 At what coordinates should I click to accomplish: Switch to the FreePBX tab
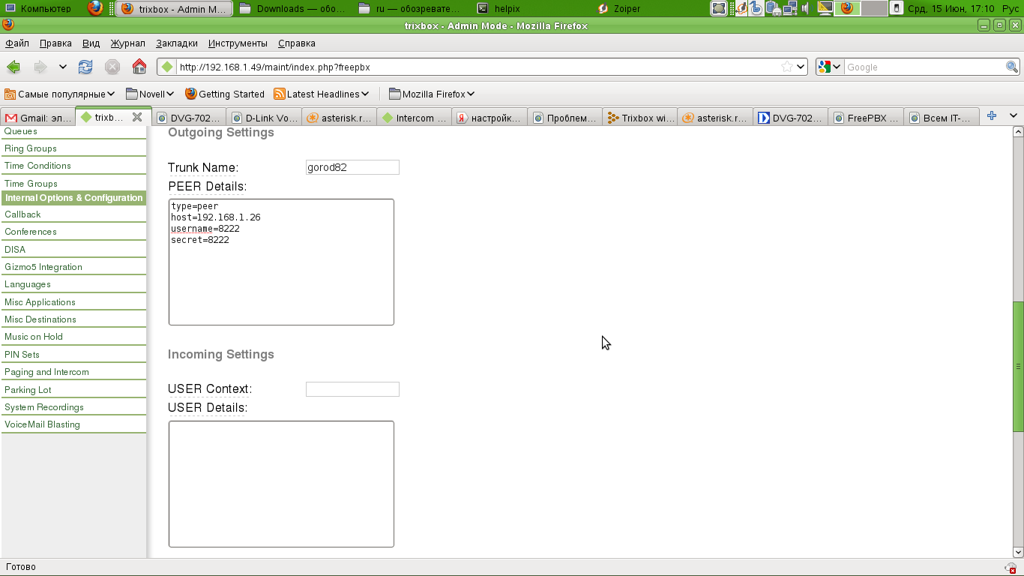pyautogui.click(x=867, y=118)
